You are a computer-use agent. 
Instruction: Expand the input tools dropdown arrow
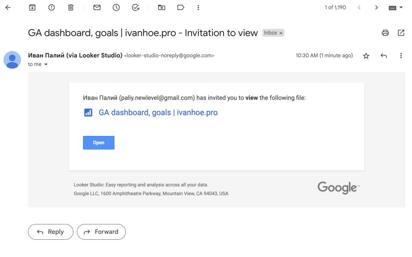(x=401, y=8)
